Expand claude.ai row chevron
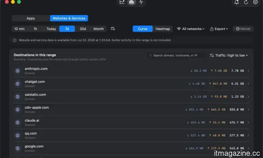The width and height of the screenshot is (263, 158). (x=248, y=122)
